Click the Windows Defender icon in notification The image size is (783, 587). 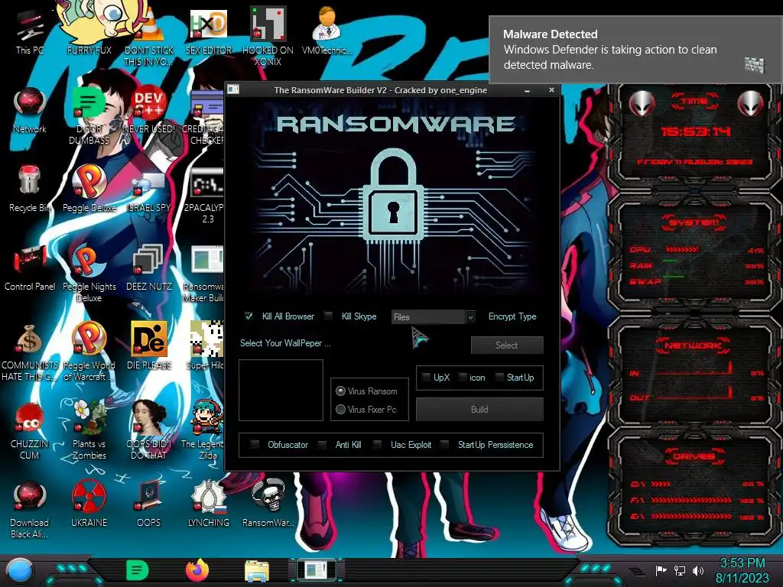point(754,65)
